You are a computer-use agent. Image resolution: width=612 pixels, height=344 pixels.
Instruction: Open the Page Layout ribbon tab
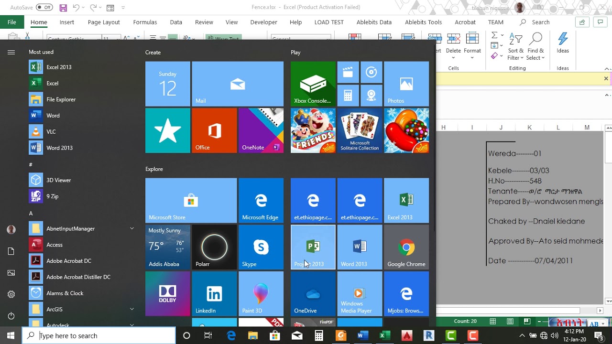(104, 22)
